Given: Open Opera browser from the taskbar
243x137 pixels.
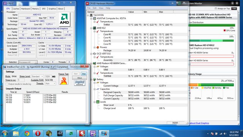Looking at the screenshot, I should (38, 134).
